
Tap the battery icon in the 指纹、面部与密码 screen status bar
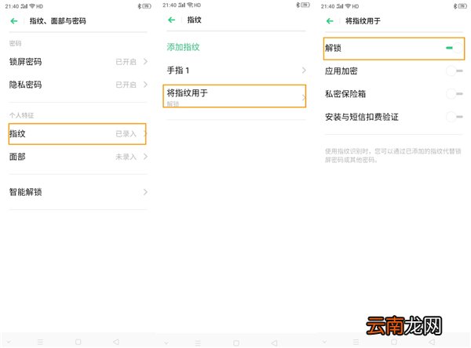(x=147, y=6)
